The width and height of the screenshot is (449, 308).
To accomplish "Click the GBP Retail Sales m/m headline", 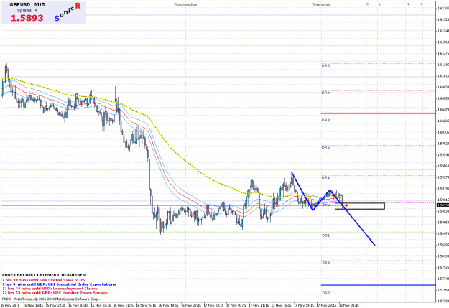I will tap(44, 280).
